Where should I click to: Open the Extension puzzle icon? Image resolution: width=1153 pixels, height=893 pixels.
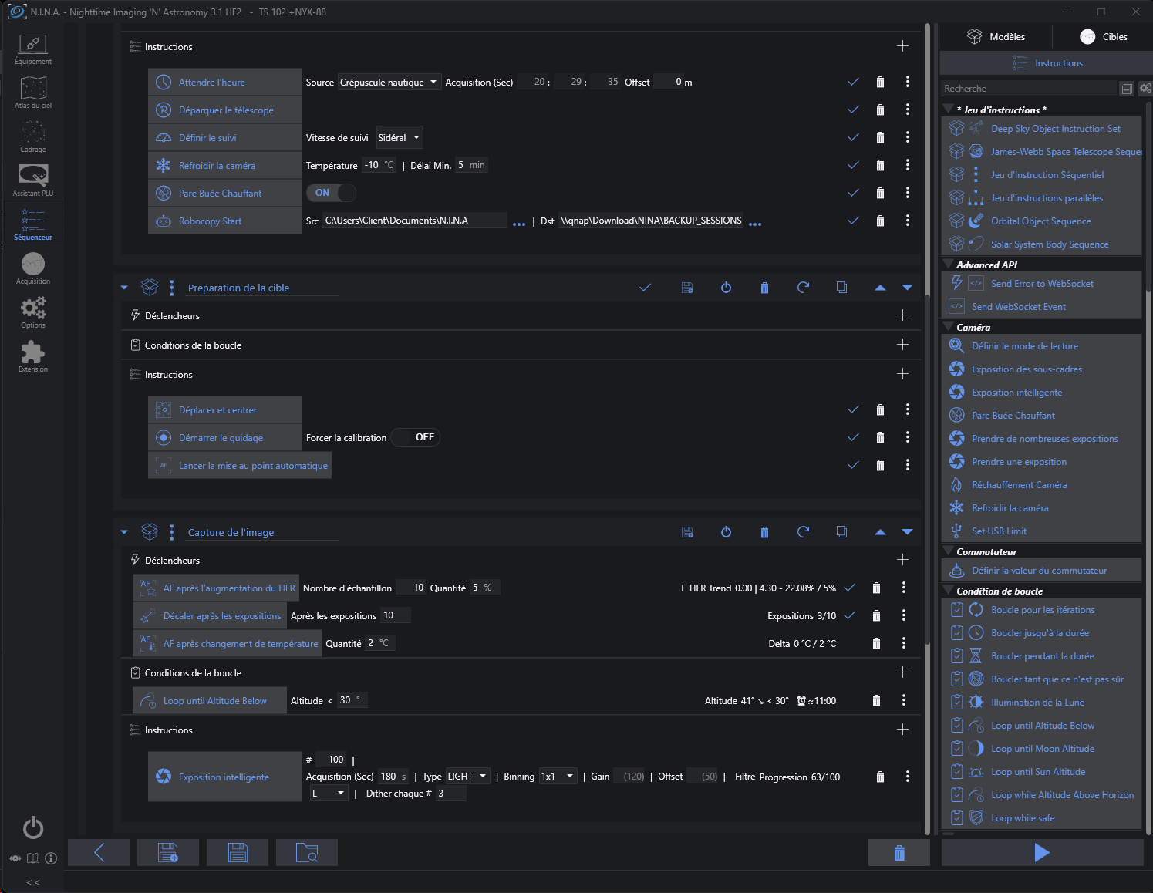33,357
